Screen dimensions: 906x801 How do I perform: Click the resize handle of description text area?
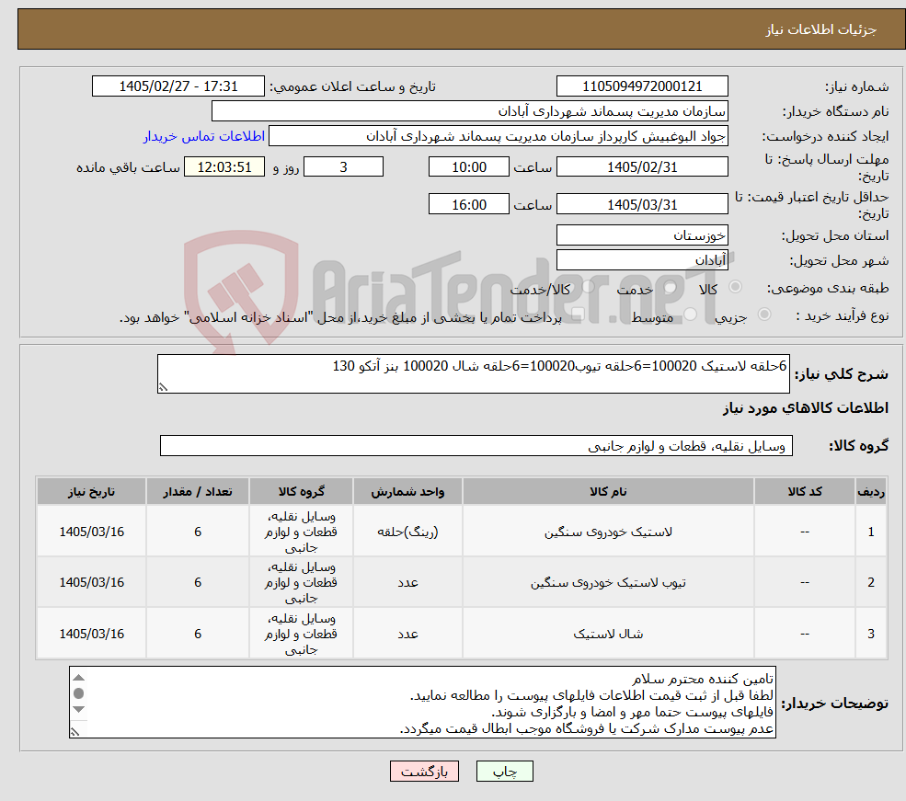(163, 387)
